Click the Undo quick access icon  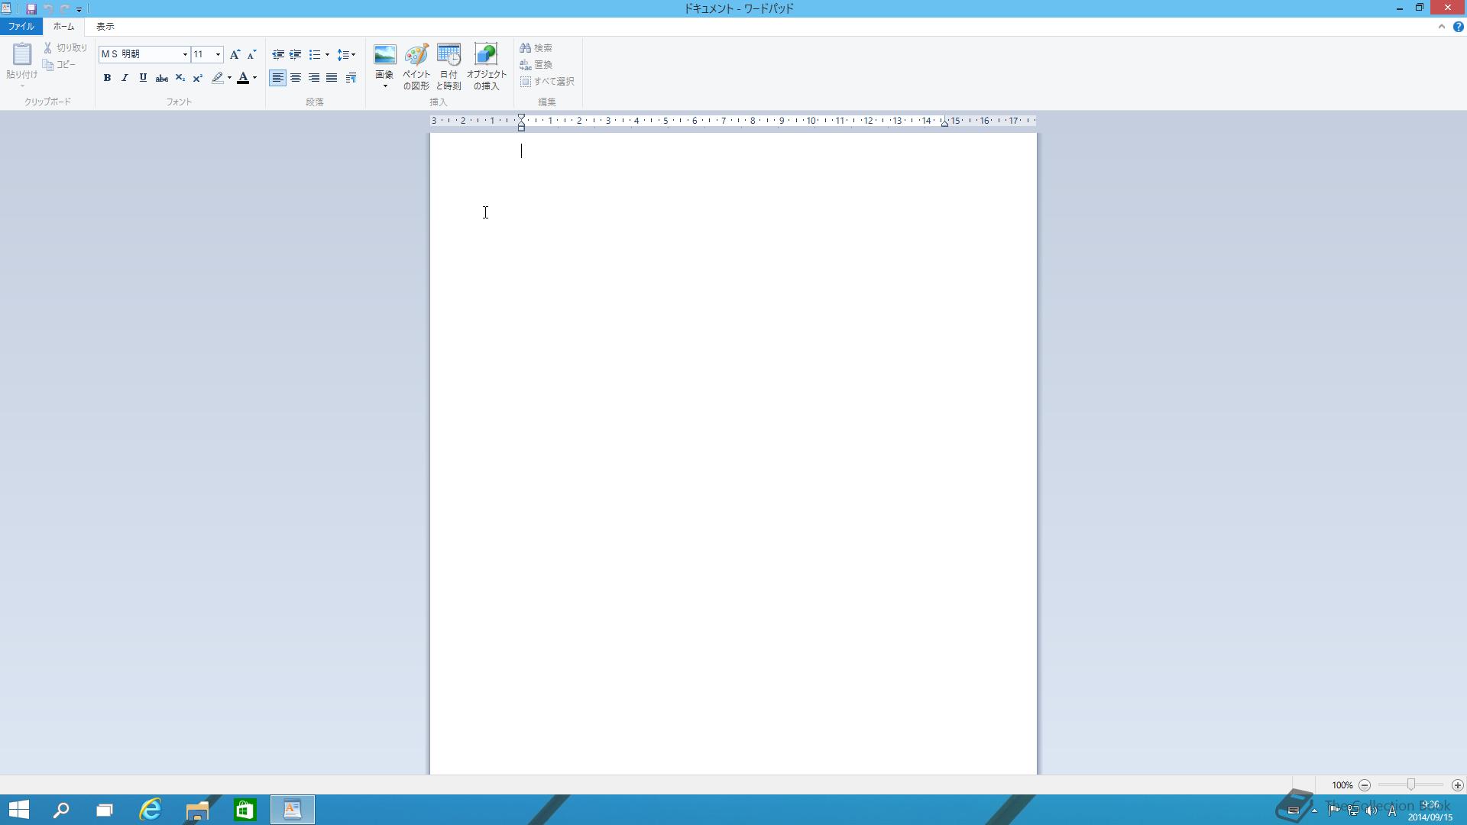[48, 8]
